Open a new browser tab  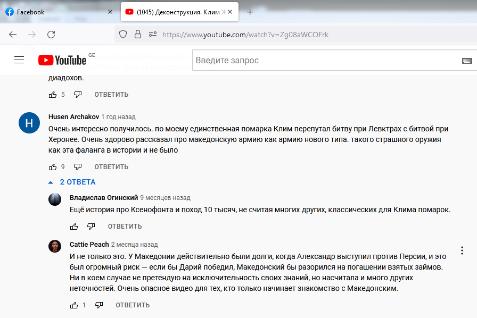tap(250, 12)
